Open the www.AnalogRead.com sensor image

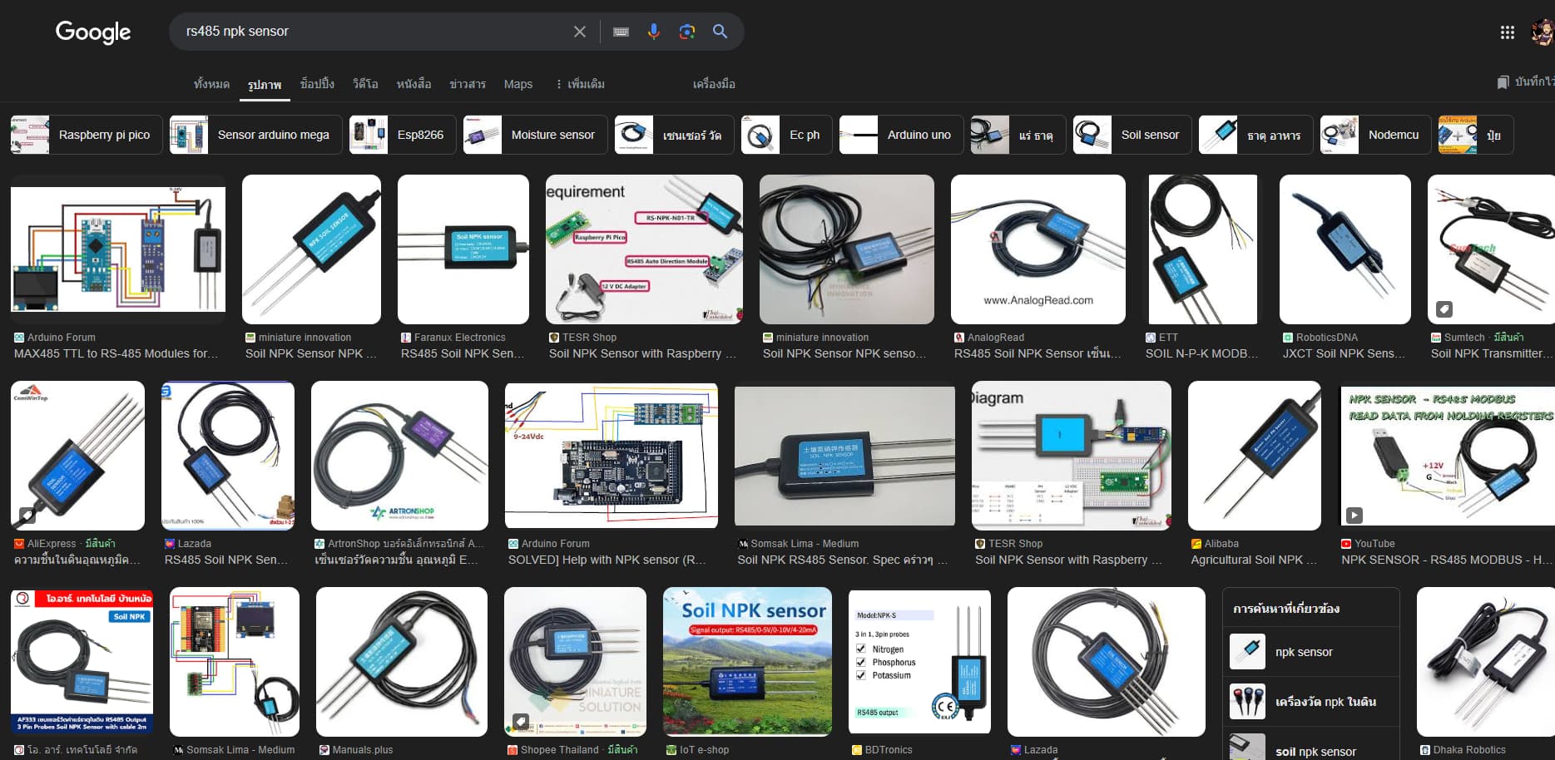coord(1038,249)
